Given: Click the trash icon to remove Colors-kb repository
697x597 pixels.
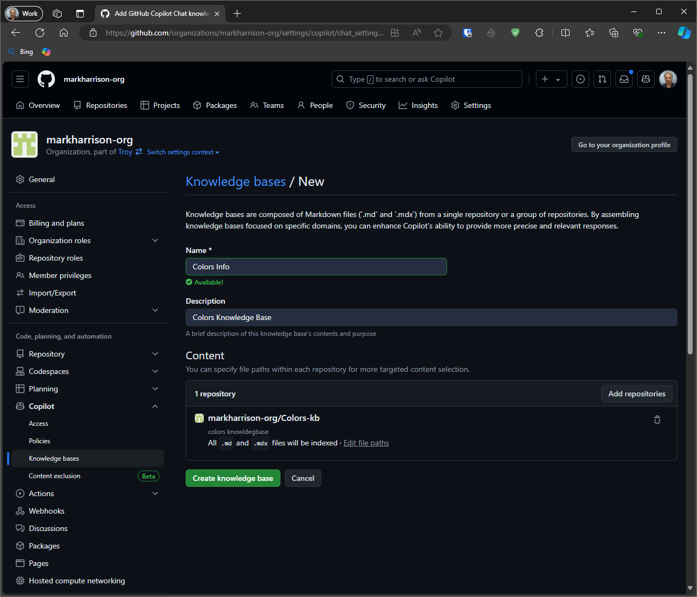Looking at the screenshot, I should click(657, 420).
